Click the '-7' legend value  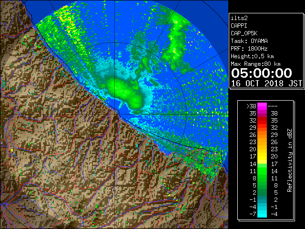253,214
